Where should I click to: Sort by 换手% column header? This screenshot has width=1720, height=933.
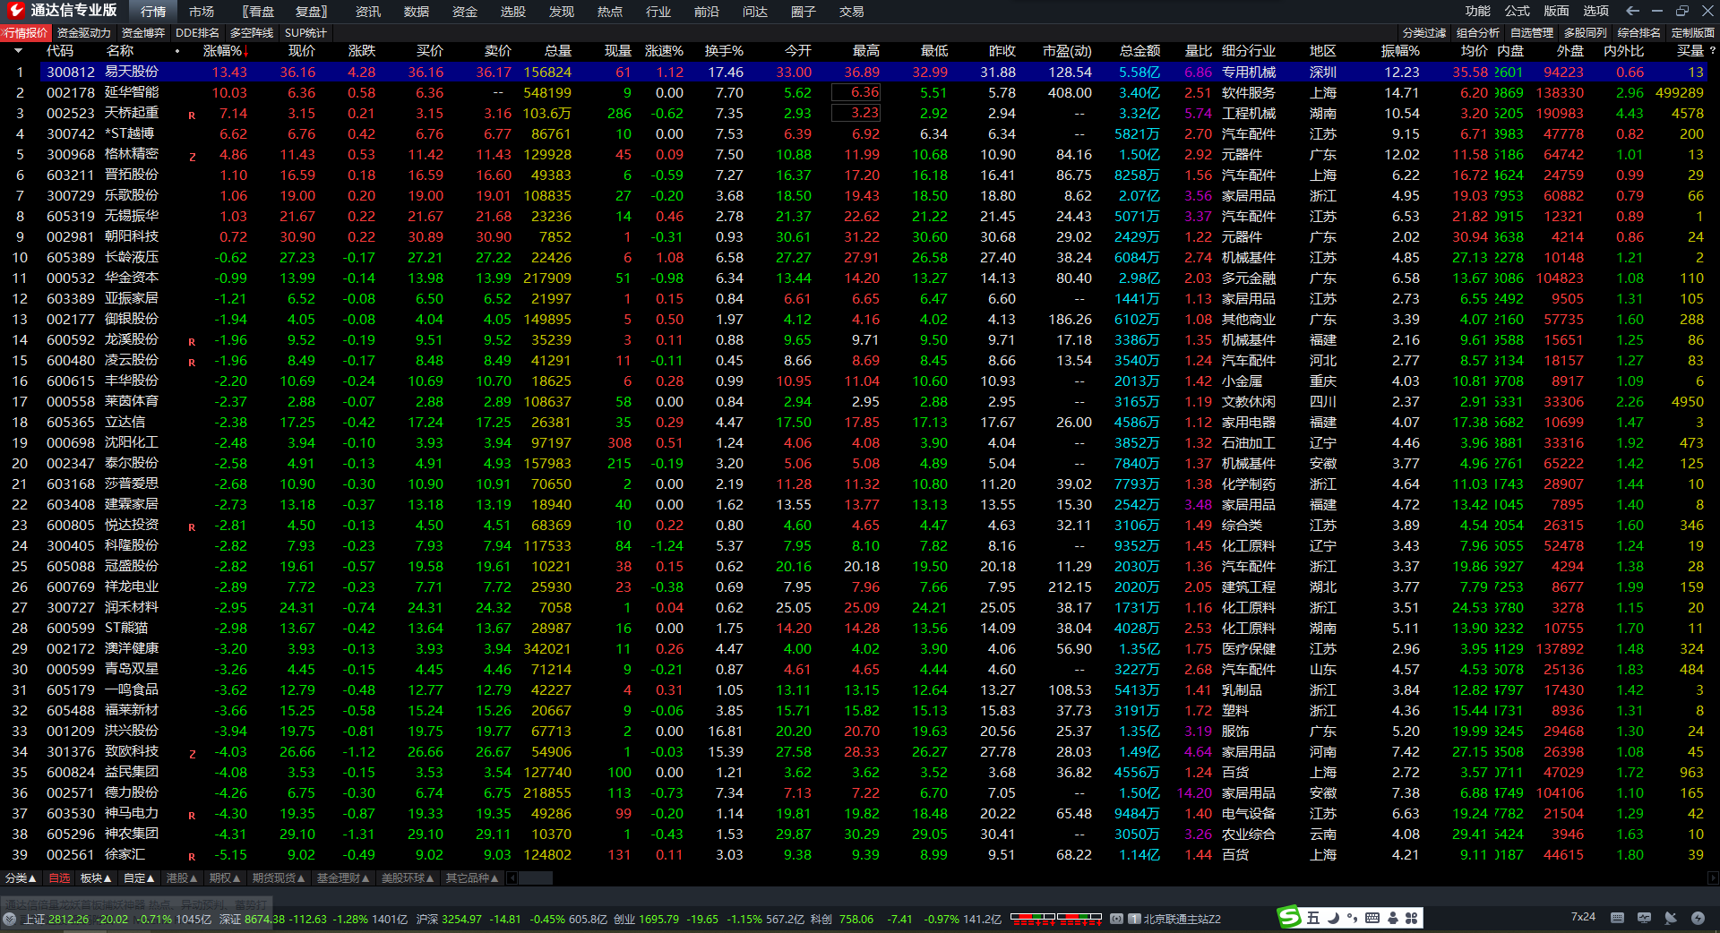[x=724, y=51]
